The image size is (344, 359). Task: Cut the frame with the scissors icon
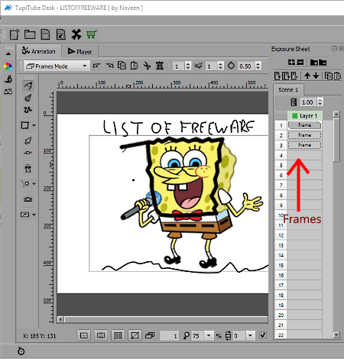click(147, 66)
